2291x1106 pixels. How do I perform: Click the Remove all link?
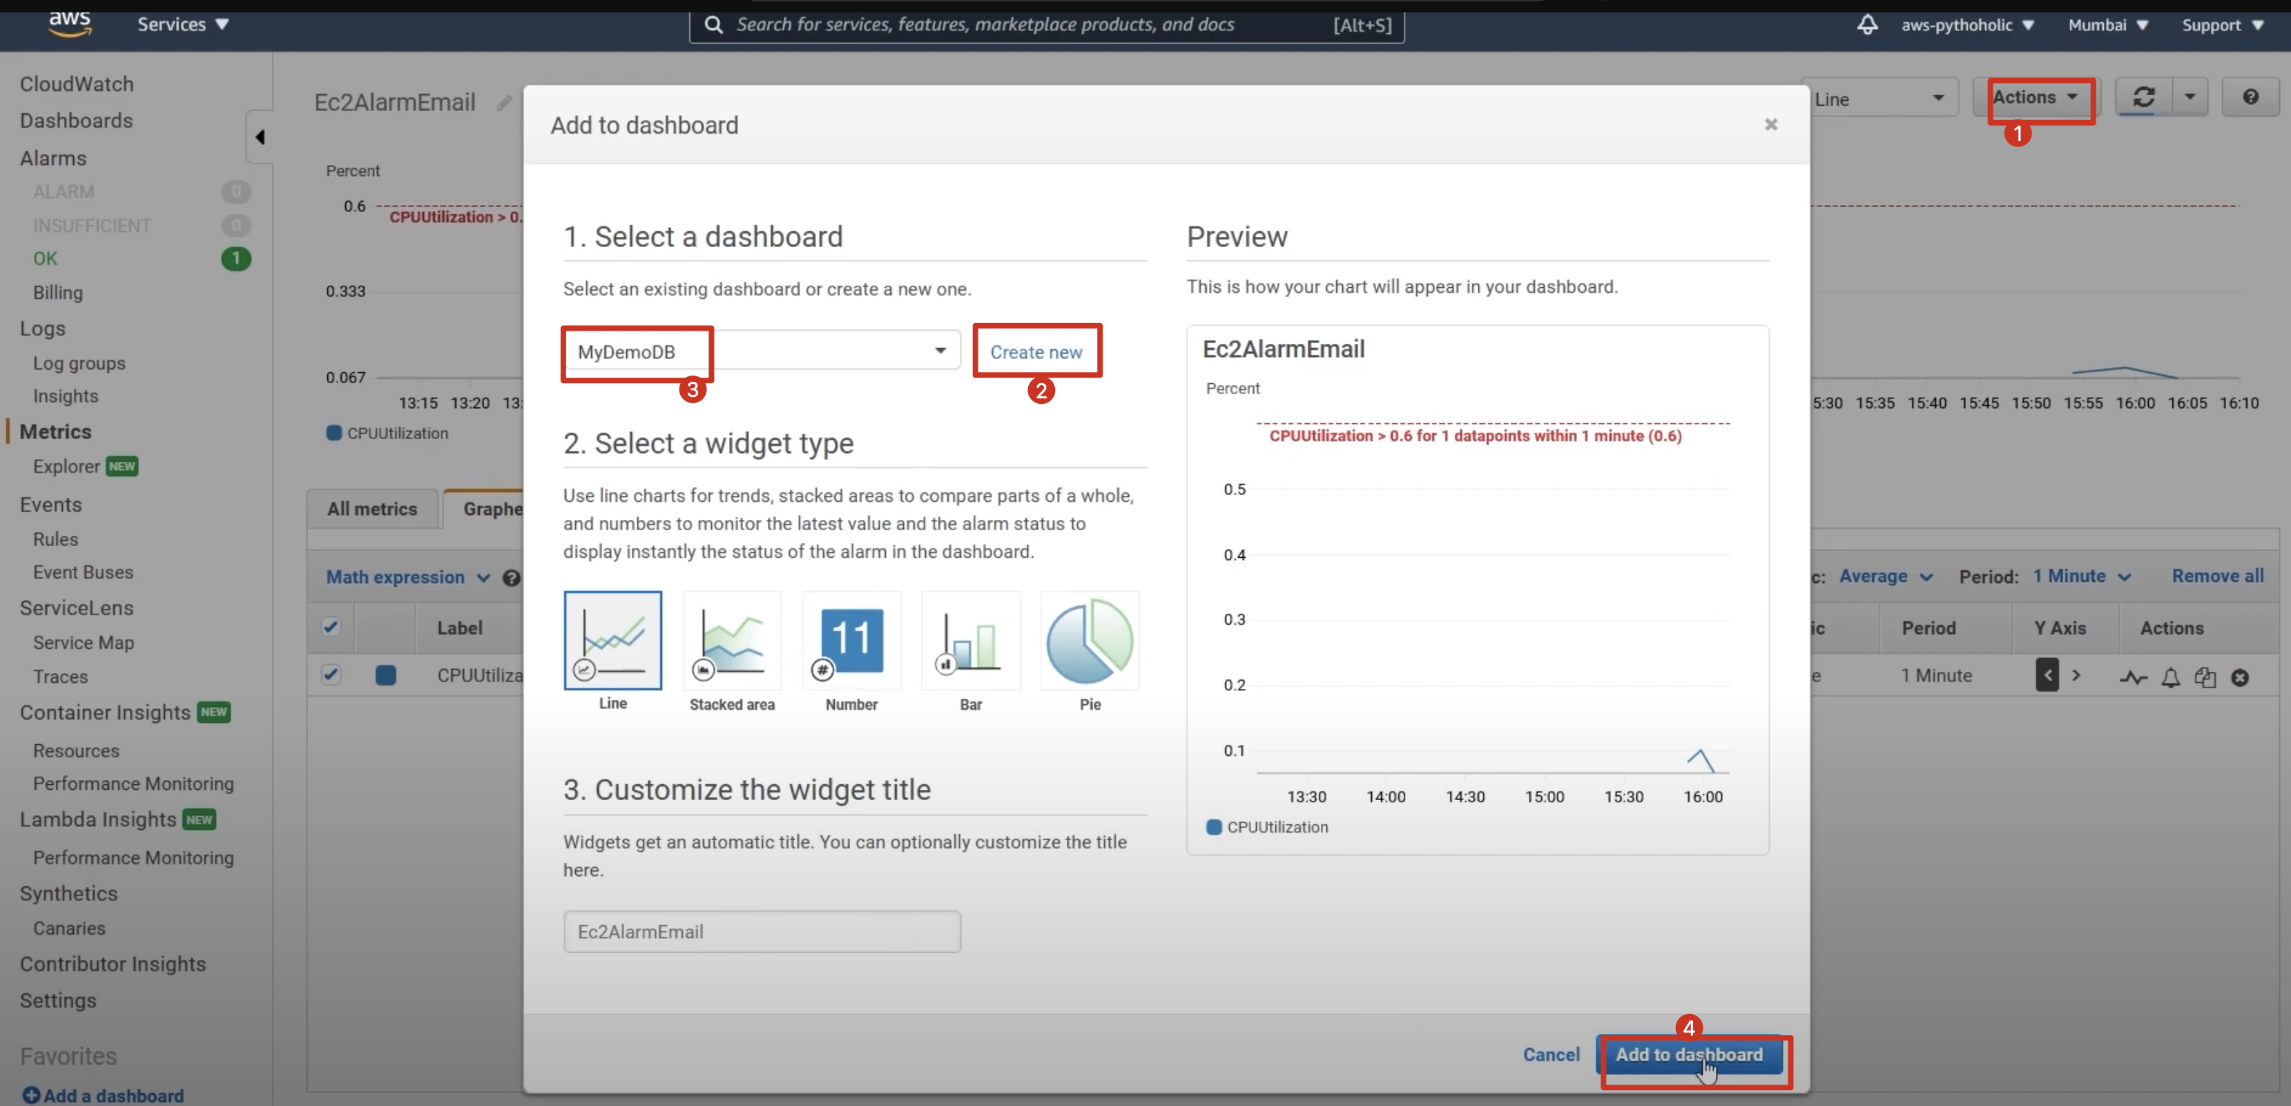tap(2217, 576)
